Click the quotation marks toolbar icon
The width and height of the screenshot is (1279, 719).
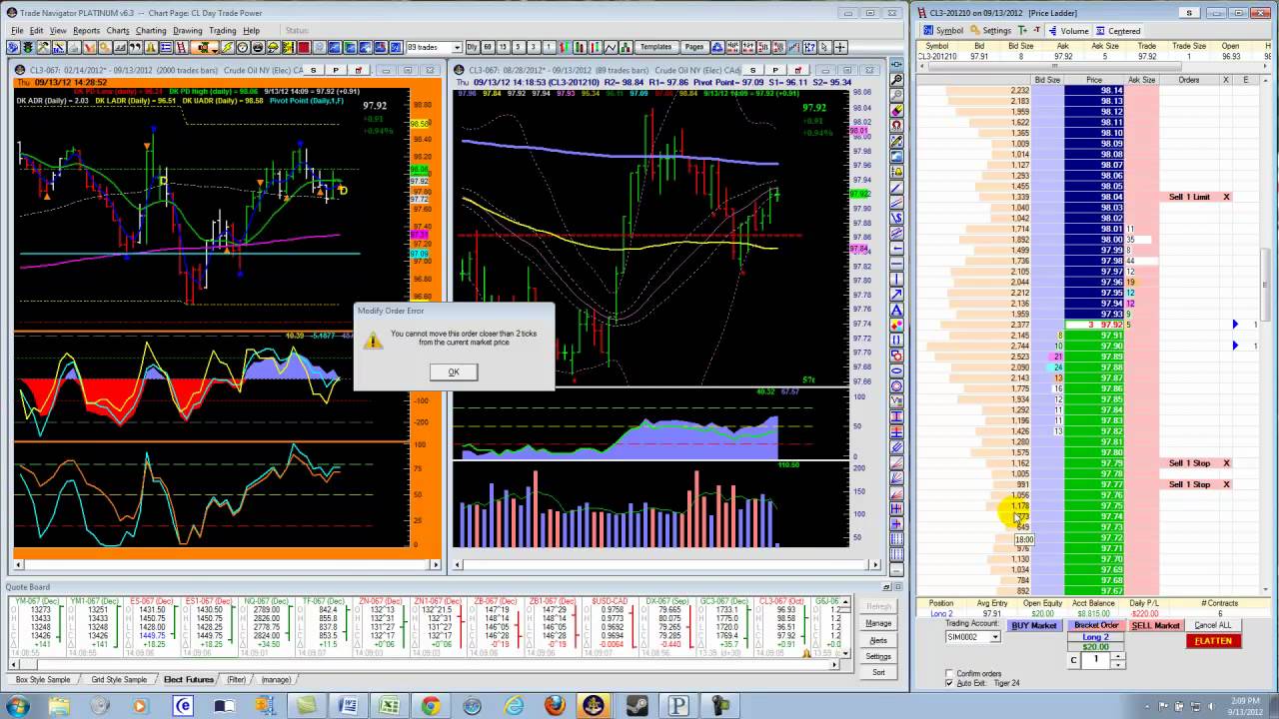(136, 47)
